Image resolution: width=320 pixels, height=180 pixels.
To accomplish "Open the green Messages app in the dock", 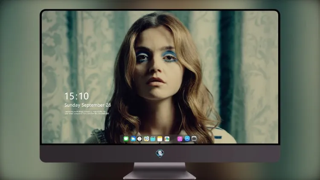I will (x=126, y=139).
